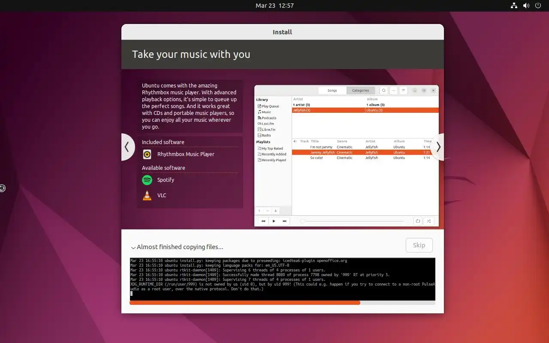Click the previous track button in Rhythmbox
This screenshot has height=343, width=549.
pos(263,221)
